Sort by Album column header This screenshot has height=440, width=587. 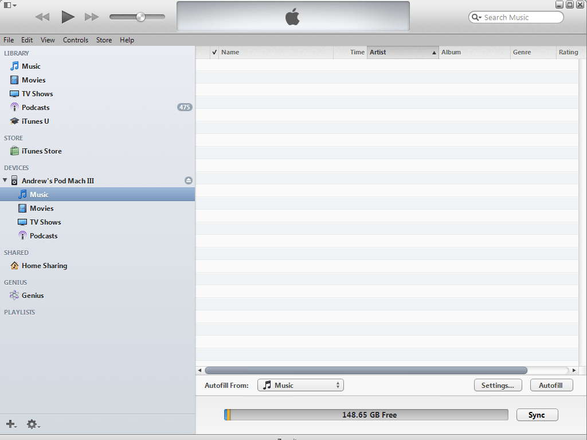coord(474,52)
